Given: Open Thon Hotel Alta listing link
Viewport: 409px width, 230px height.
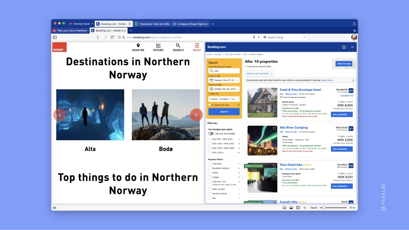Looking at the screenshot, I should [x=291, y=165].
